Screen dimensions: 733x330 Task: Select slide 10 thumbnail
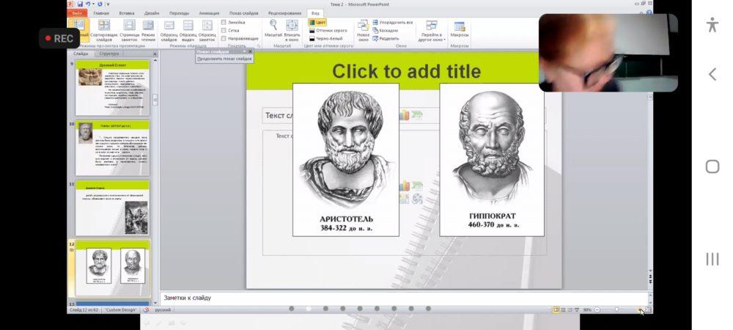113,147
